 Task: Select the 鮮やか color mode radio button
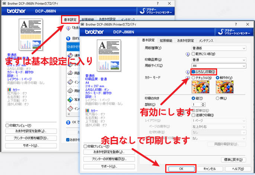[217, 78]
